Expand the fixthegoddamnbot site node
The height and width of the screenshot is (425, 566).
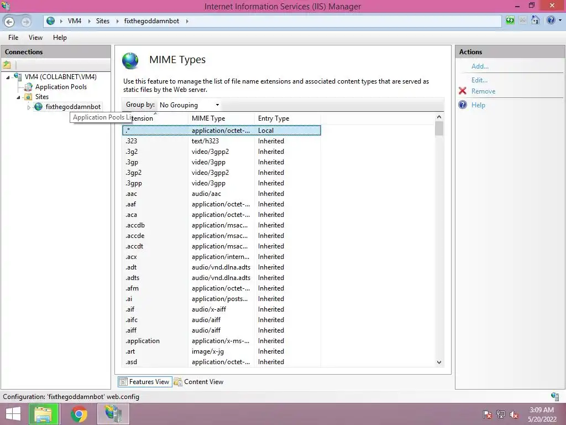point(29,107)
